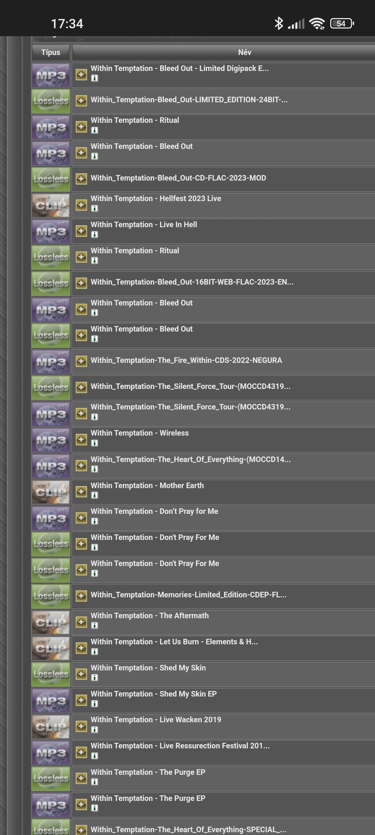Open Within_Temptation-The_Fire_Within-CDS-2022-NEGURA link

pos(186,360)
